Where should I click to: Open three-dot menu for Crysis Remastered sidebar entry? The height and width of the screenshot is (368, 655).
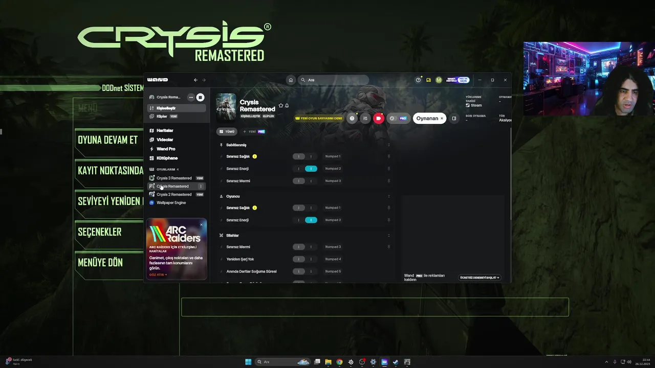(x=201, y=187)
